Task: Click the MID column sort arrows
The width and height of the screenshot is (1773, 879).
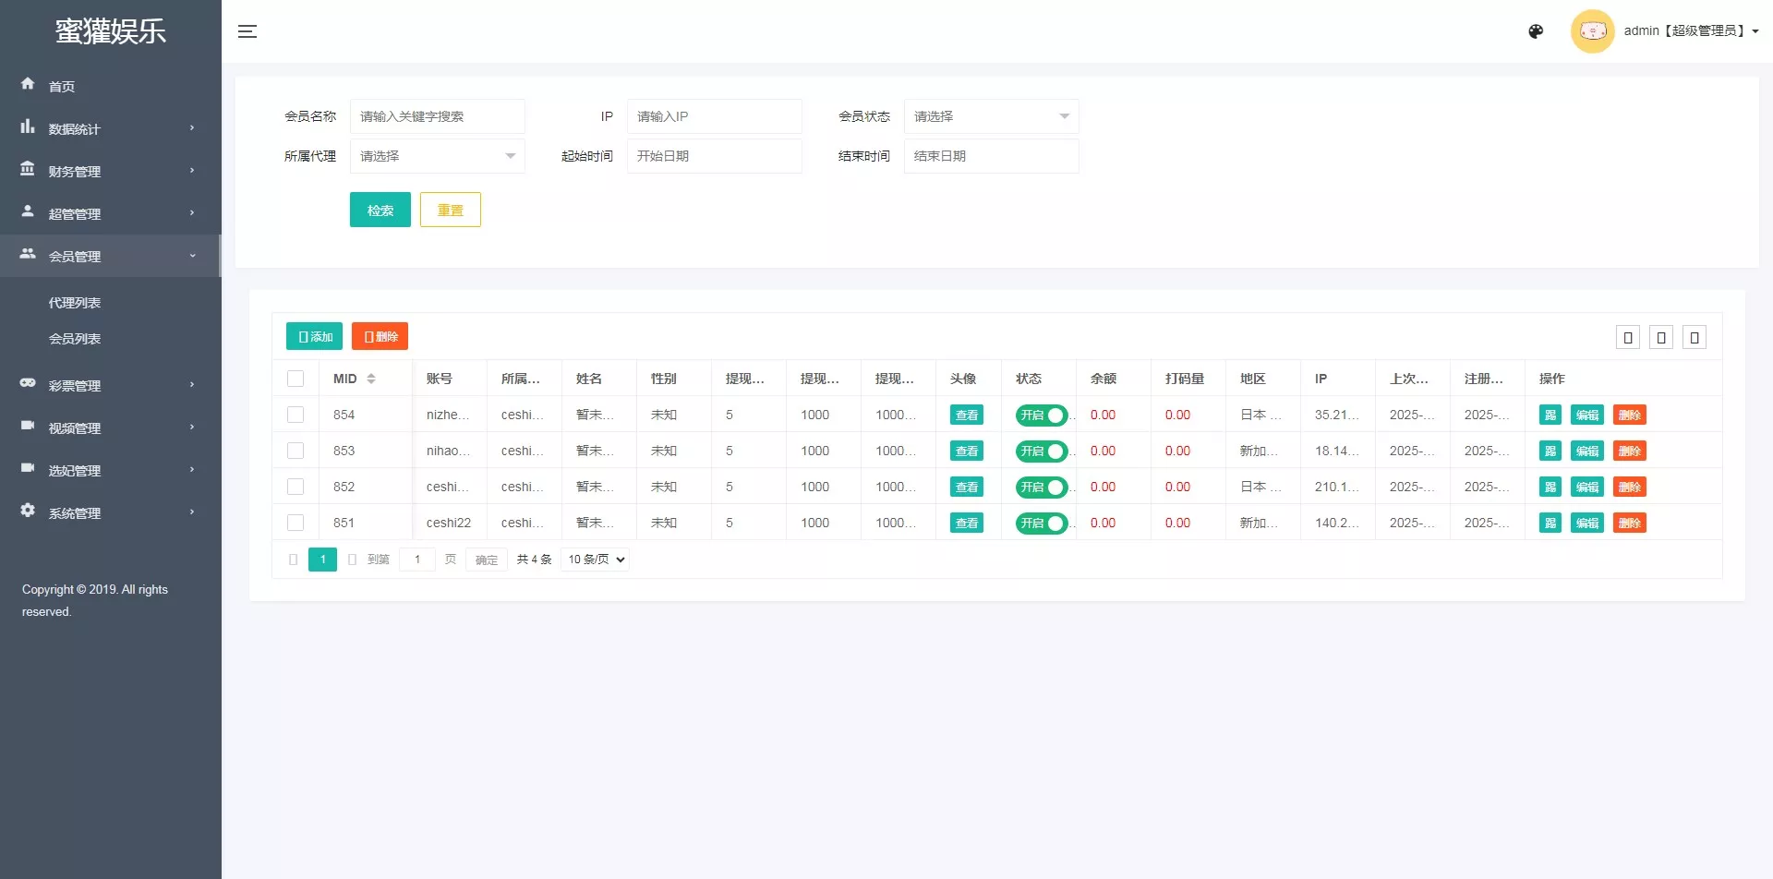Action: pos(371,379)
